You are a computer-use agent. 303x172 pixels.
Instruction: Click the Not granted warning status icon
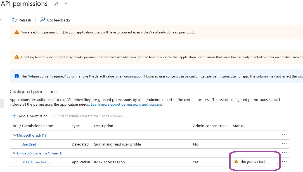(x=236, y=162)
